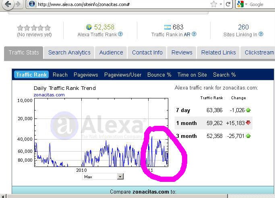Click the 2010 label on chart axis

(x=81, y=170)
